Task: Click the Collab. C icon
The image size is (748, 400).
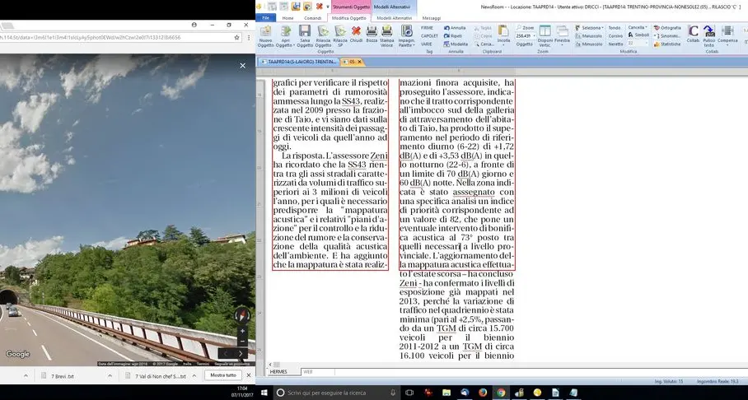Action: click(x=693, y=35)
